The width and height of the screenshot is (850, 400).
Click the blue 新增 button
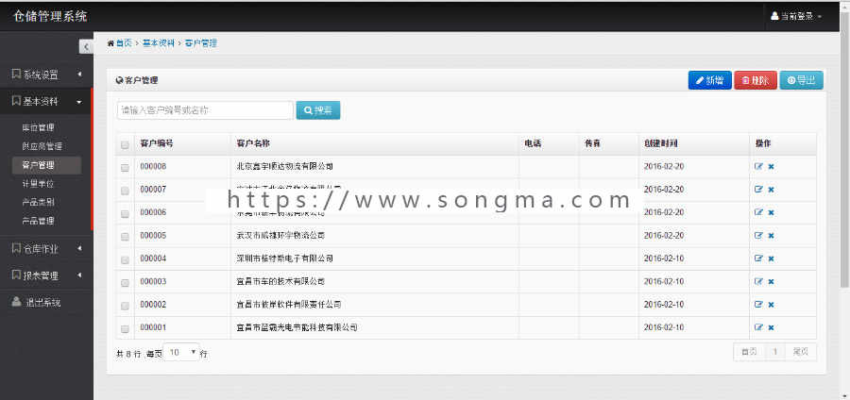pos(709,80)
